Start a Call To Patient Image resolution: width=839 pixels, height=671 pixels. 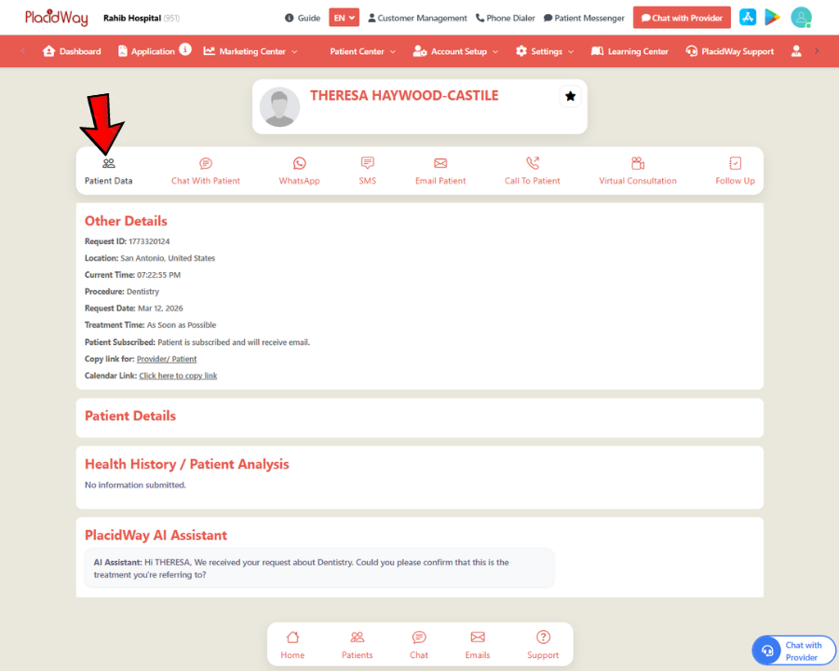[532, 170]
